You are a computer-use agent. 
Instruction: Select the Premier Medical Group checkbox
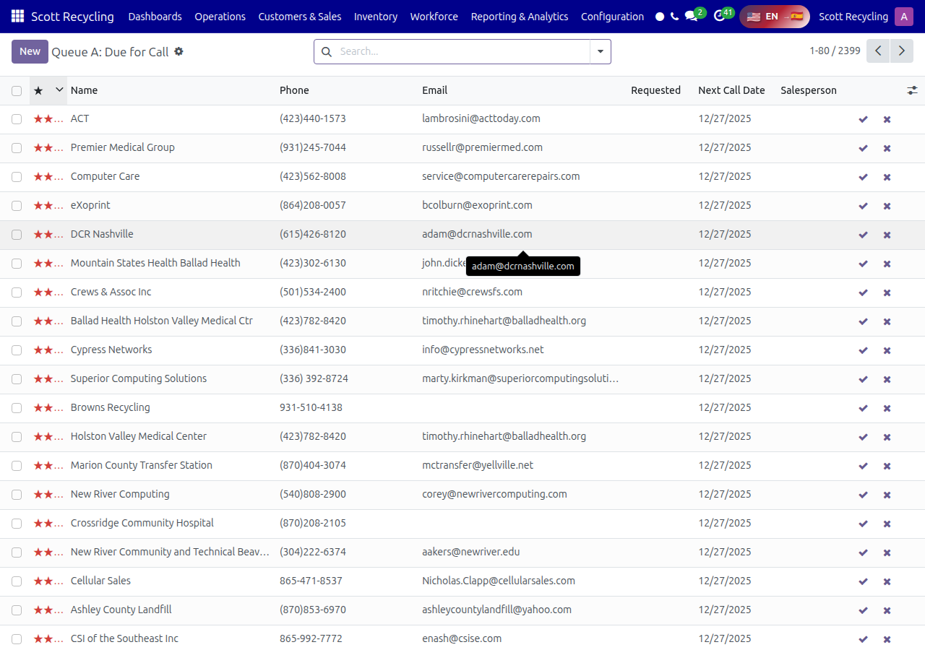click(x=17, y=148)
